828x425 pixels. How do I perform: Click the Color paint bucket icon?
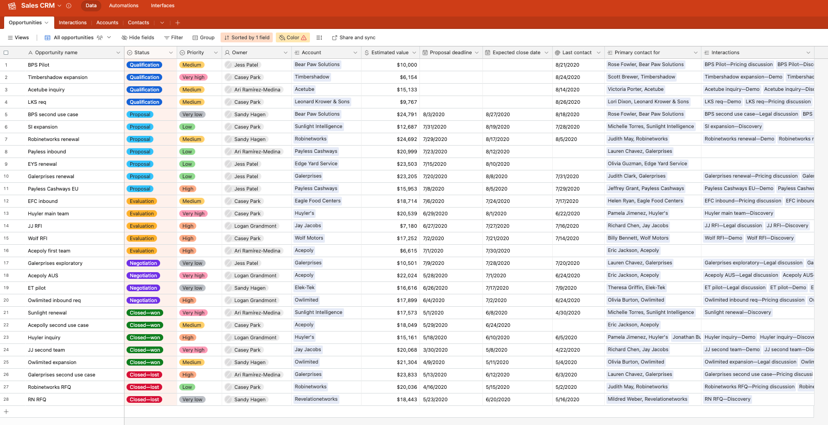coord(282,38)
